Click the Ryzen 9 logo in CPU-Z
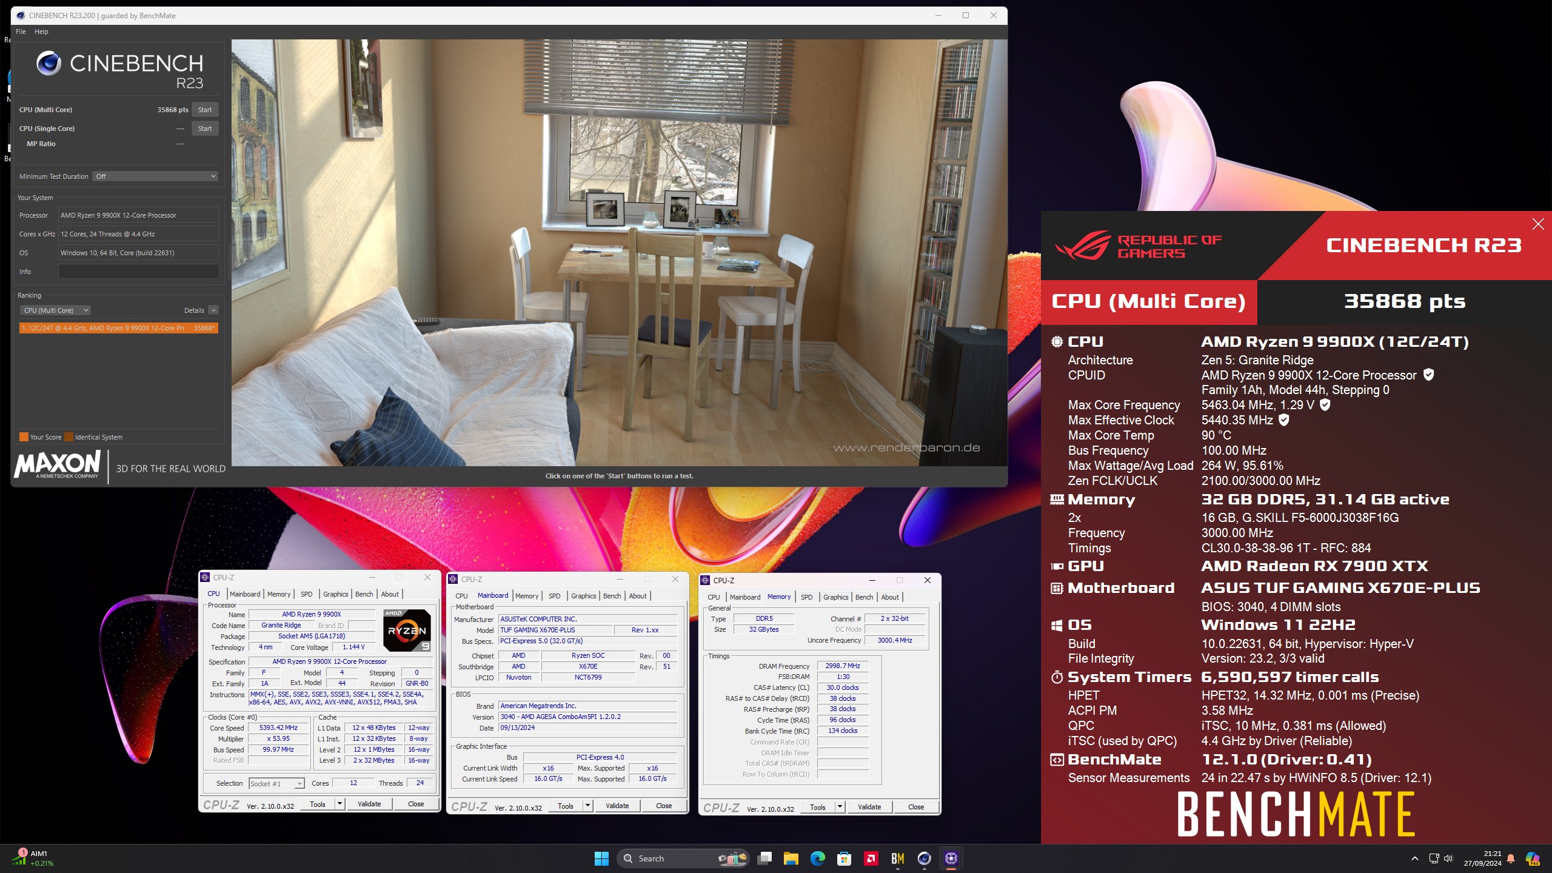The width and height of the screenshot is (1552, 873). [407, 630]
